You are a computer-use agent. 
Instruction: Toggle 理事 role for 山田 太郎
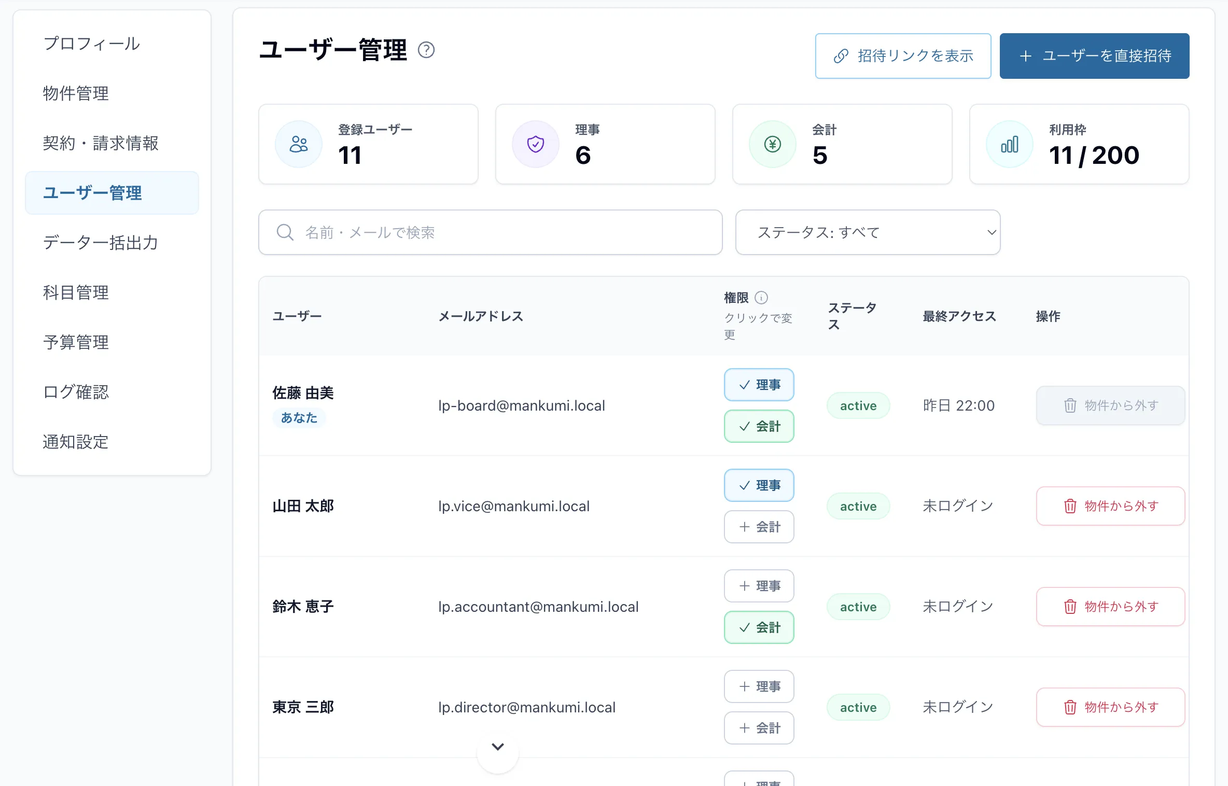[x=759, y=485]
